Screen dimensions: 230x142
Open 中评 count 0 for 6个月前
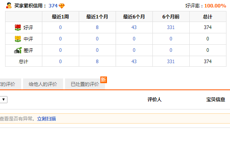171,38
